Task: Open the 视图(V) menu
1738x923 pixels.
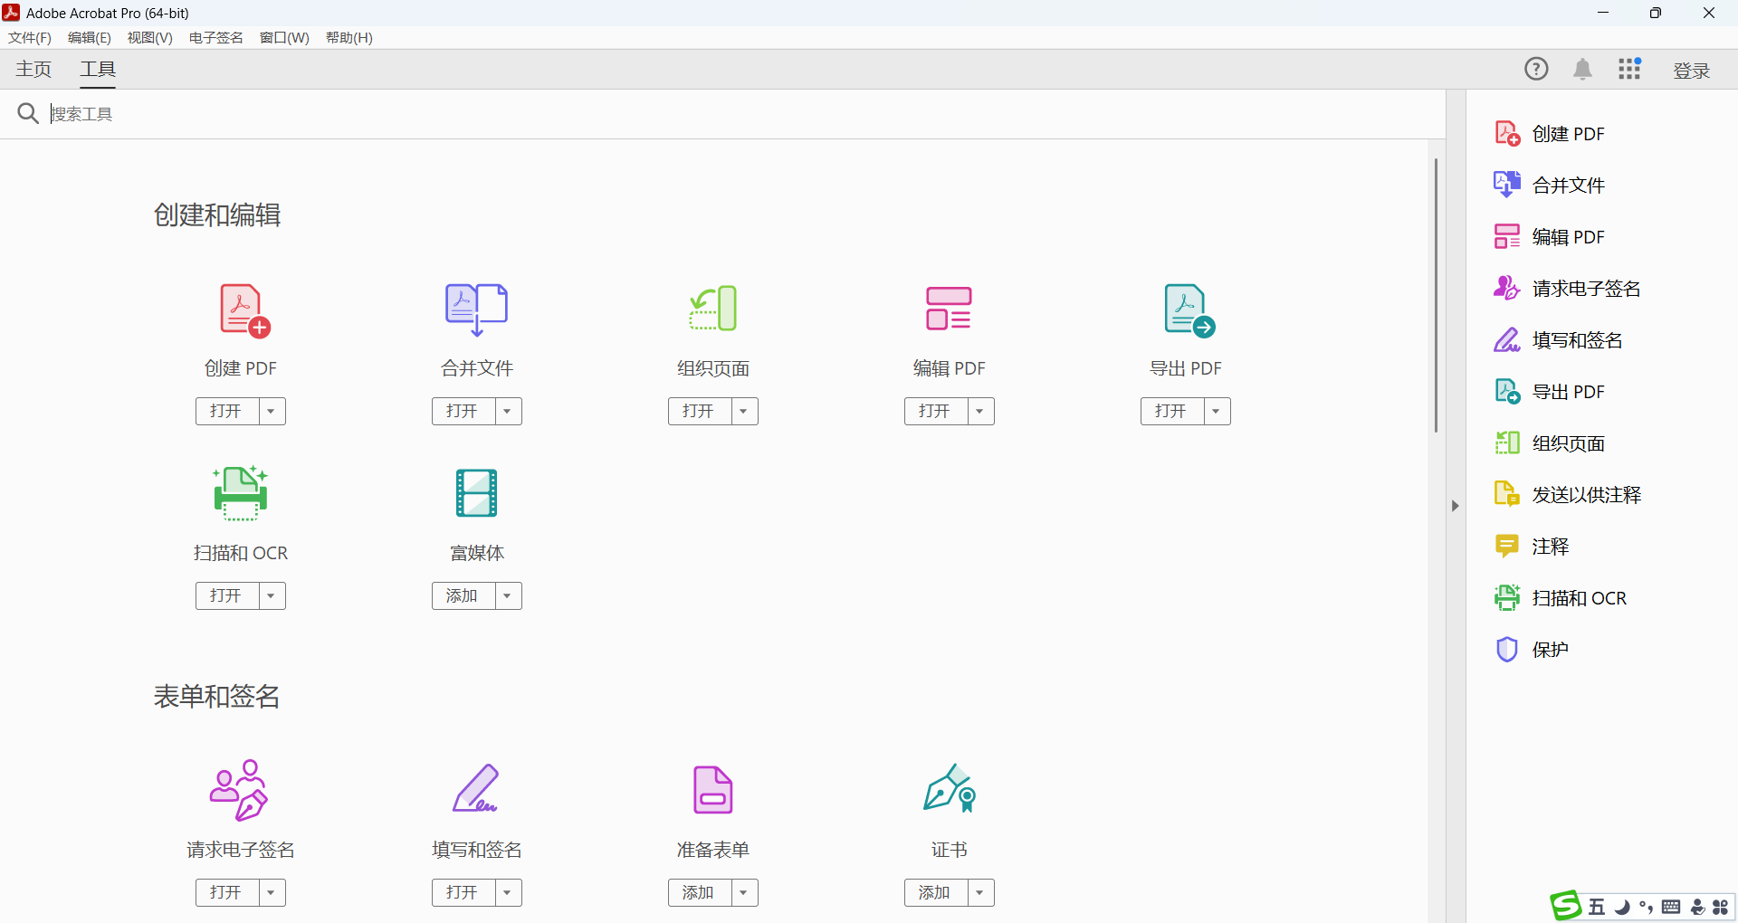Action: 149,38
